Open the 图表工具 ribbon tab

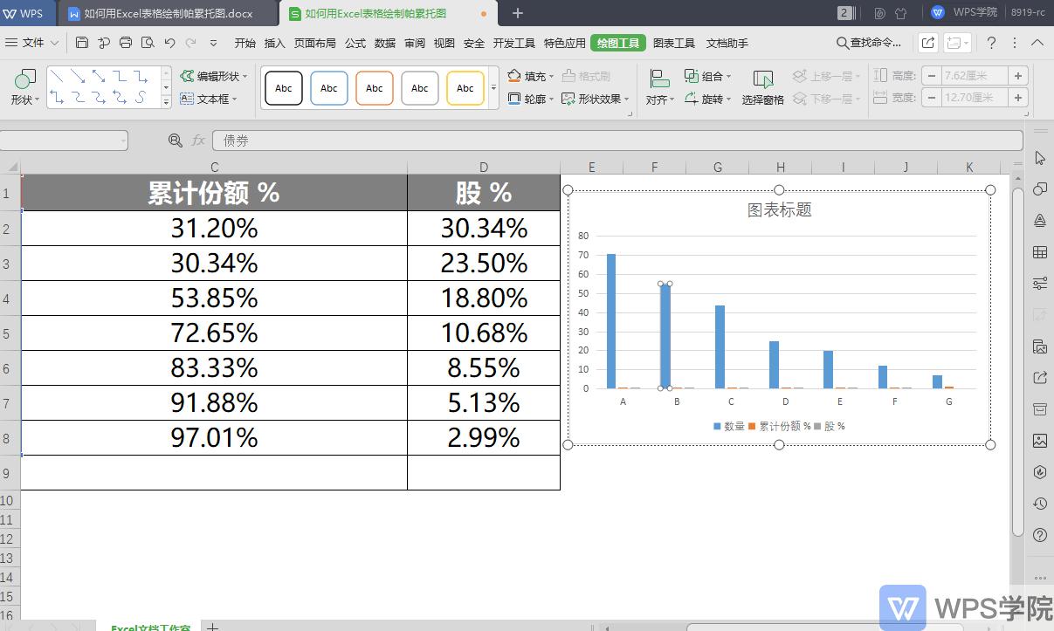tap(676, 42)
